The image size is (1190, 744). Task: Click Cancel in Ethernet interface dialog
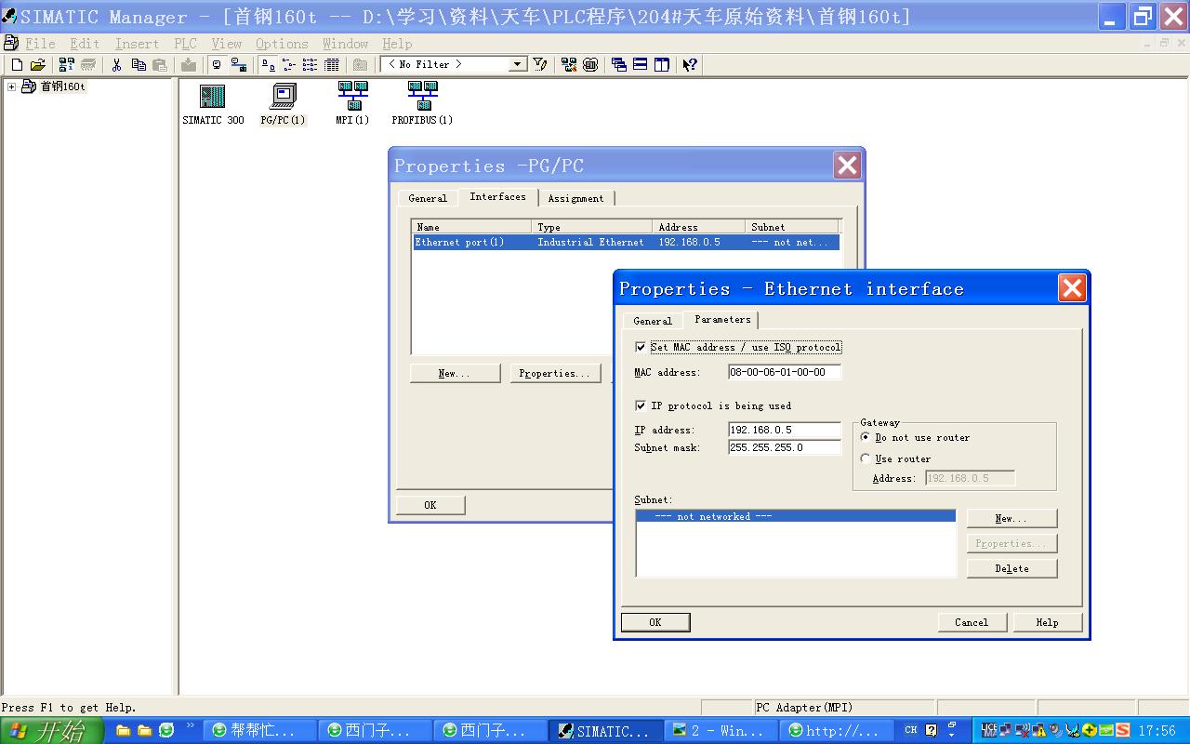coord(972,622)
